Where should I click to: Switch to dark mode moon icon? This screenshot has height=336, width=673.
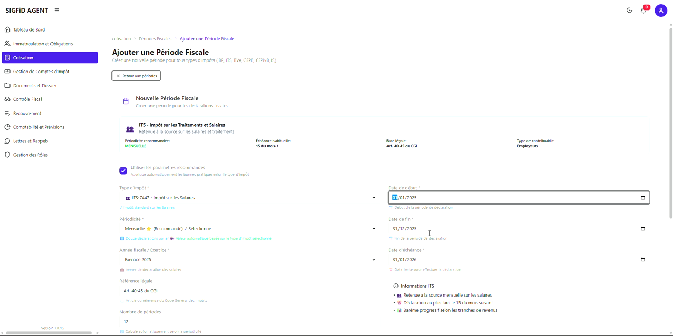[629, 11]
